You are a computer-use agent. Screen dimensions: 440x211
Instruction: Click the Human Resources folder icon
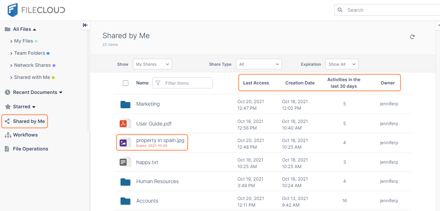[126, 182]
